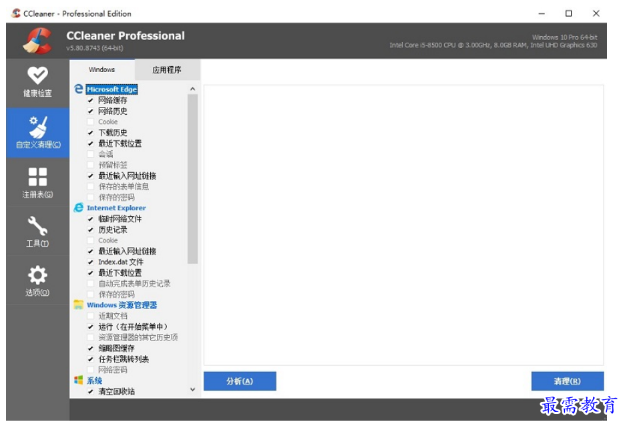Click the Windows 10 Pro 64-bit text
This screenshot has height=426, width=623.
pyautogui.click(x=564, y=37)
